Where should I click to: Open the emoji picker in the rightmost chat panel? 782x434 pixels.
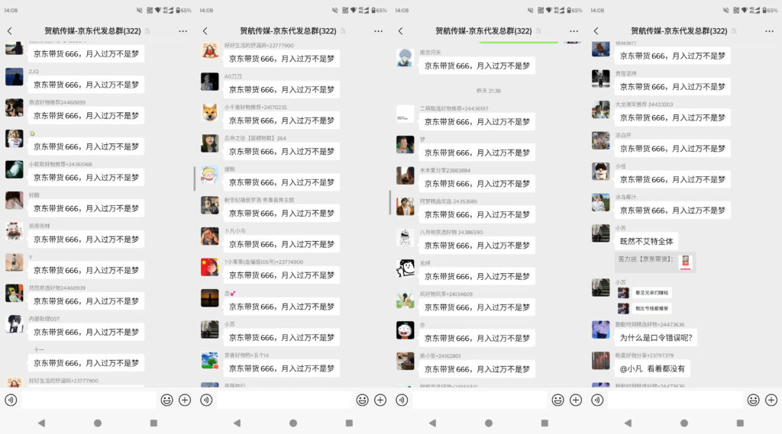click(x=753, y=400)
